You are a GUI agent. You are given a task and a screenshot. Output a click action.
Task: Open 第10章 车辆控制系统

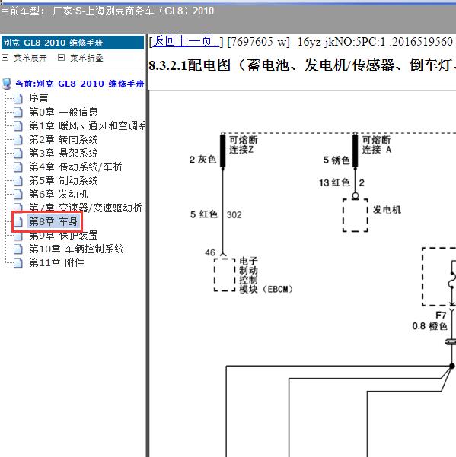point(76,249)
